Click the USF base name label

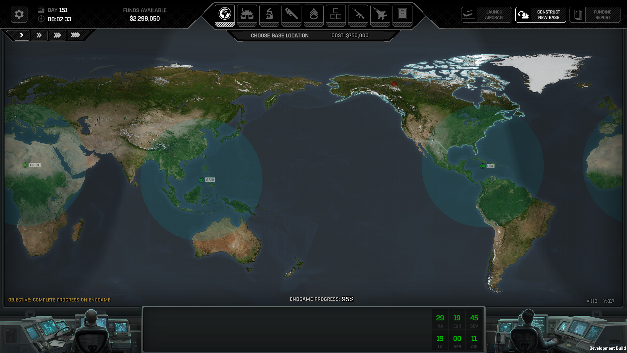coord(490,166)
